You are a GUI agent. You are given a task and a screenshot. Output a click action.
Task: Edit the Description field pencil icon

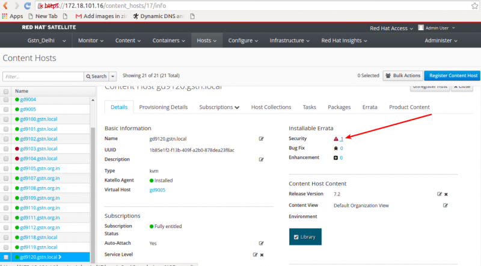[261, 159]
